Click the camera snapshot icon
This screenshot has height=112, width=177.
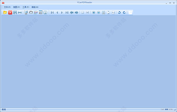click(41, 12)
